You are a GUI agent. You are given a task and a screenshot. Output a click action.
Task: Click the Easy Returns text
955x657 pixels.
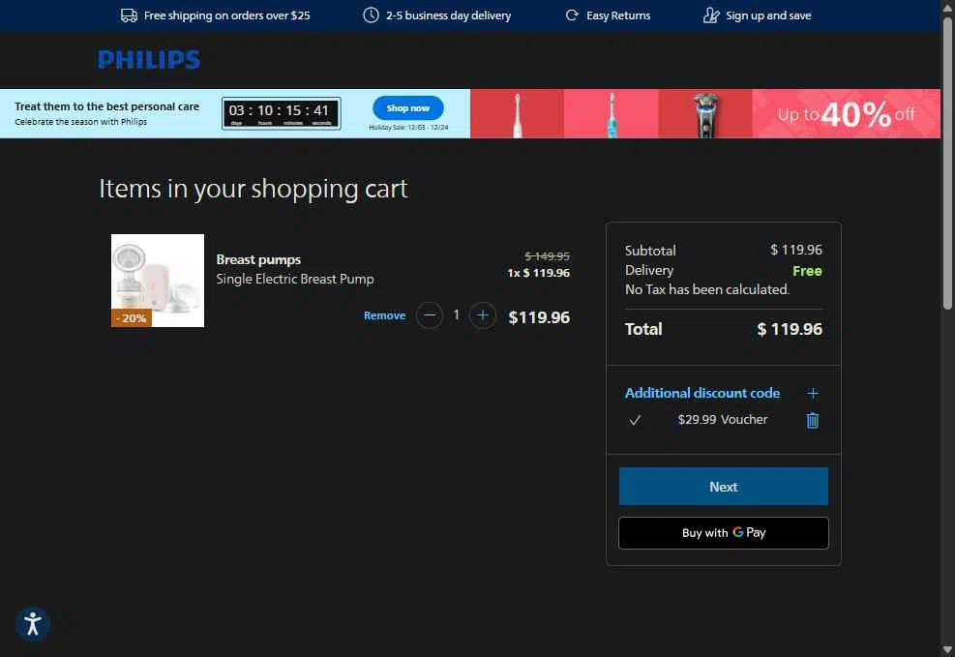(618, 15)
